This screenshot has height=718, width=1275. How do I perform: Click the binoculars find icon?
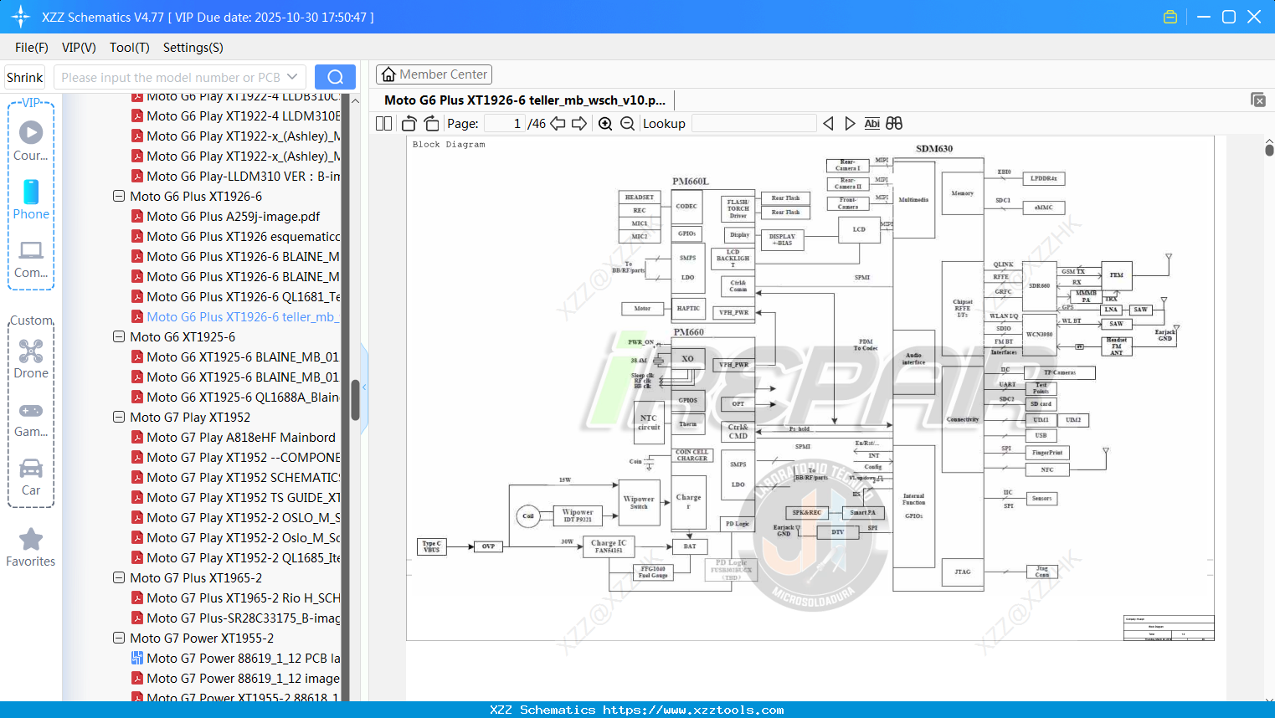pyautogui.click(x=894, y=124)
